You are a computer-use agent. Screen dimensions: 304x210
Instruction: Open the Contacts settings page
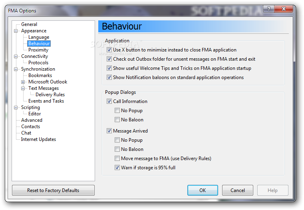tap(30, 127)
